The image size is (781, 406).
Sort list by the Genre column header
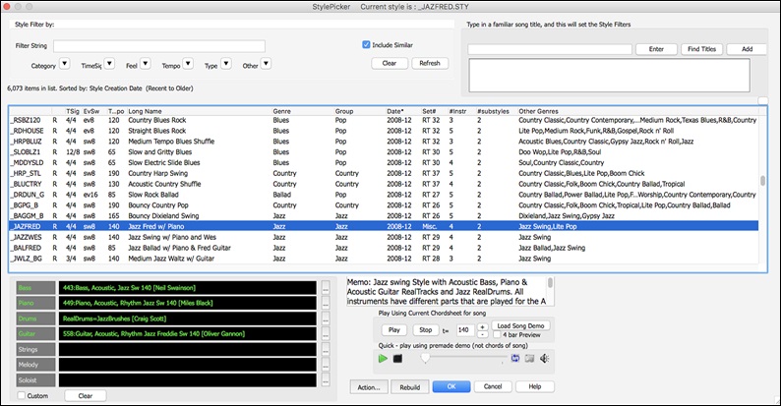coord(283,111)
